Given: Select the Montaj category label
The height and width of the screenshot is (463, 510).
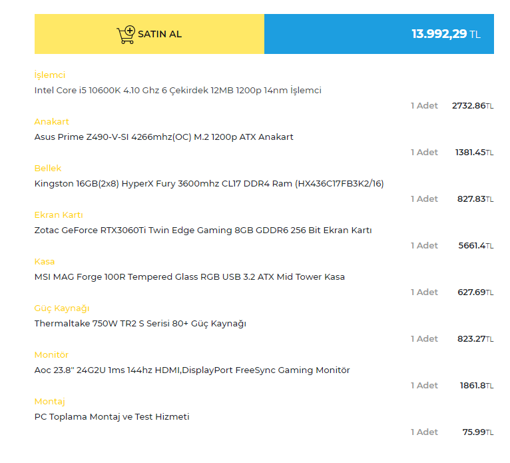Looking at the screenshot, I should tap(50, 402).
